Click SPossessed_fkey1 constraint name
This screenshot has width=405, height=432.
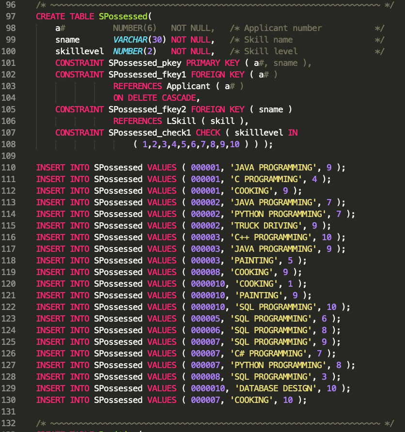147,75
